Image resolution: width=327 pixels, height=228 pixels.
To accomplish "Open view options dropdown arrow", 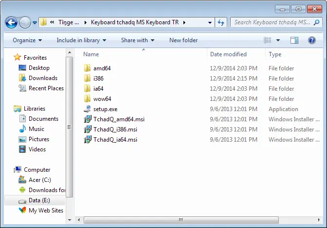I will (278, 40).
